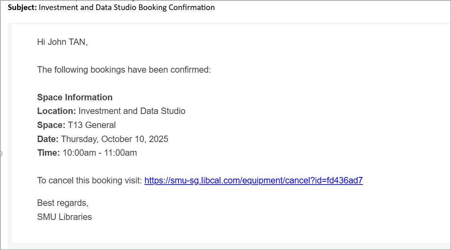This screenshot has height=250, width=451.
Task: Click the "following bookings have been confirmed" sentence
Action: (124, 70)
